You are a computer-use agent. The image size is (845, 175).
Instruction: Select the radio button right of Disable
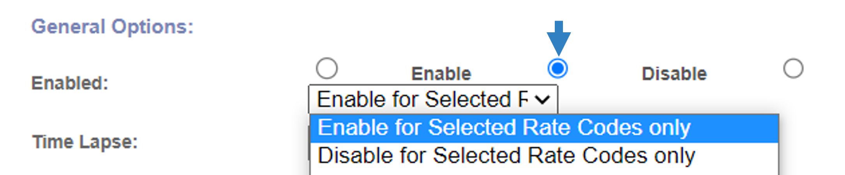793,68
